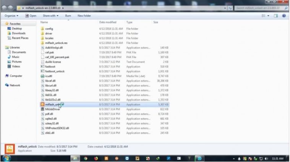The image size is (290, 162).
Task: Expand the view options arrow beside the view icon
Action: 268,16
